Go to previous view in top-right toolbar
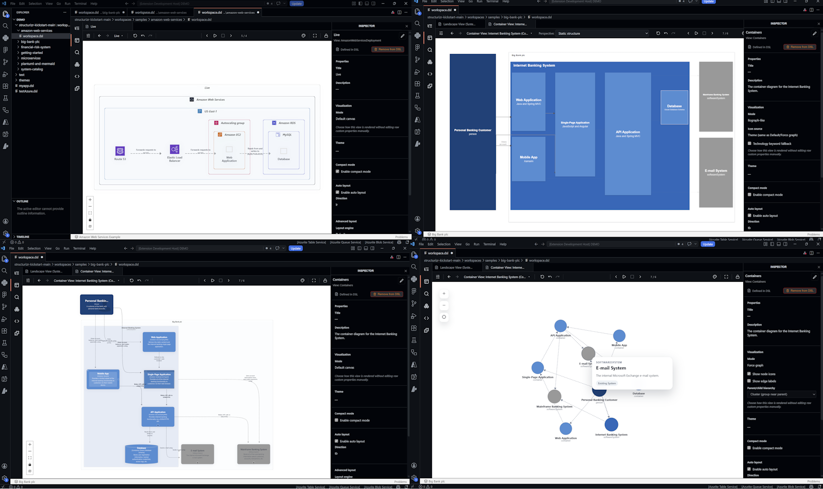 pos(688,33)
